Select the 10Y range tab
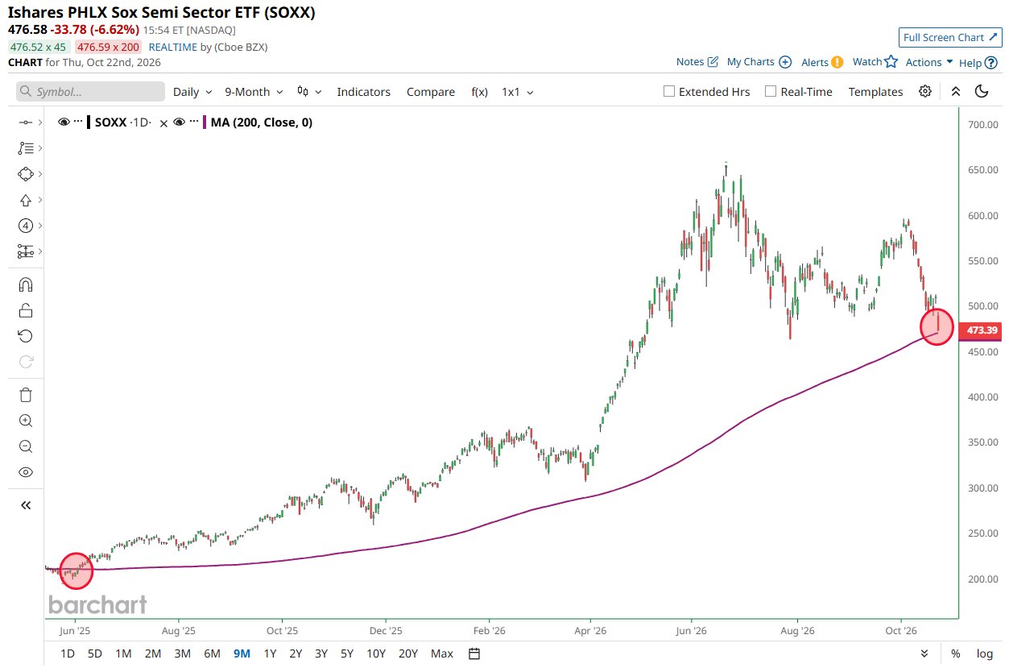 click(375, 653)
